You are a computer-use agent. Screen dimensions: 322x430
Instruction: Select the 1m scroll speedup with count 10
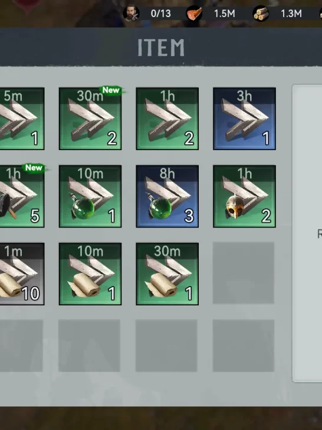[x=22, y=273]
